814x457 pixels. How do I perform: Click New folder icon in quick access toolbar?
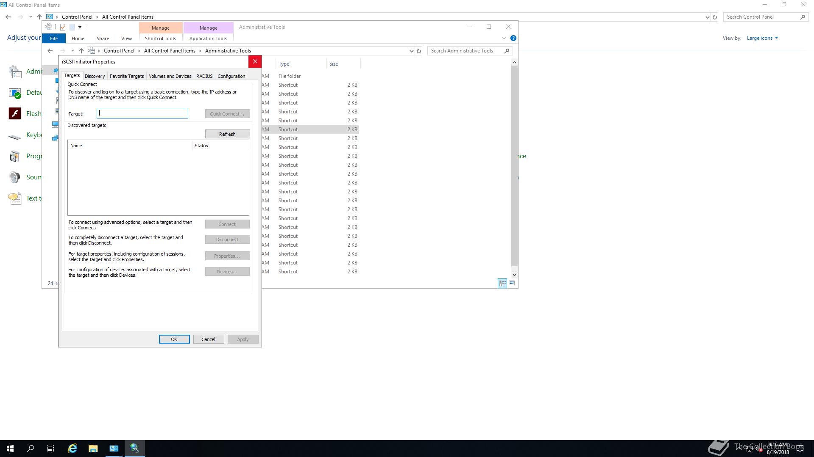pos(72,27)
